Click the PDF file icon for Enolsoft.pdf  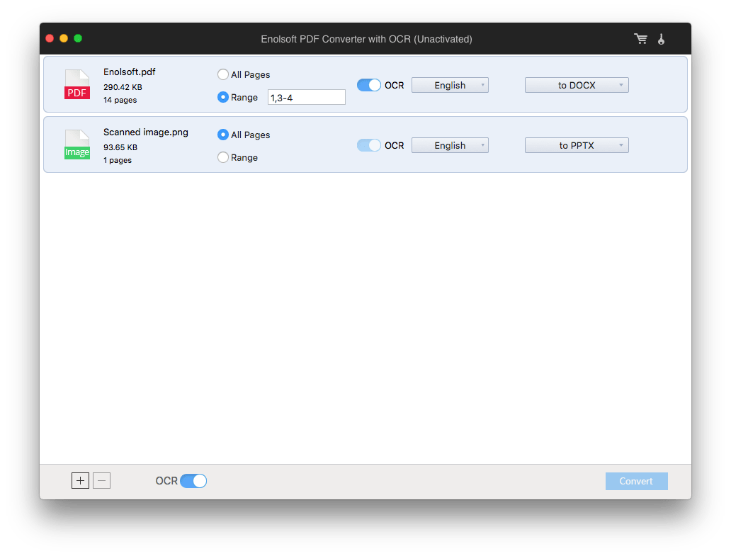[x=77, y=84]
